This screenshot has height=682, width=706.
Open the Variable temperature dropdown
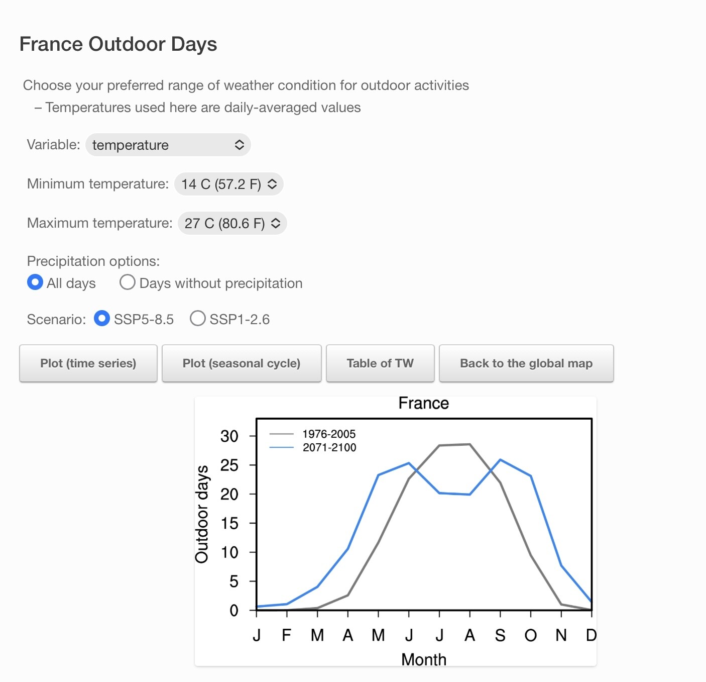(168, 145)
